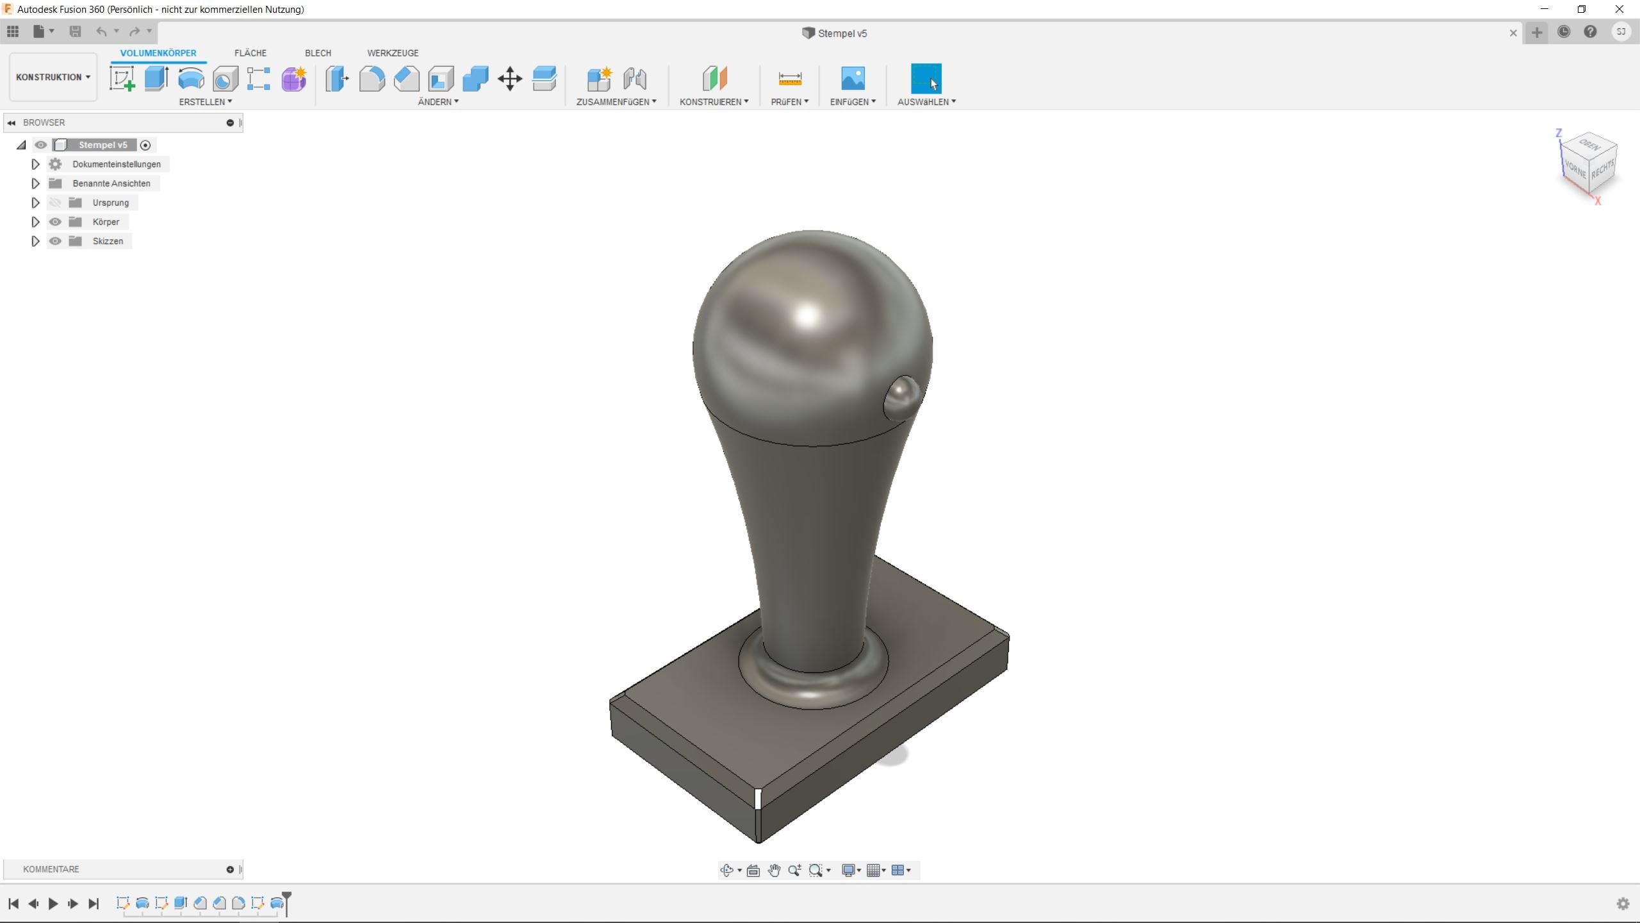Click the Extrude feature in timeline
This screenshot has width=1640, height=923.
pyautogui.click(x=181, y=902)
